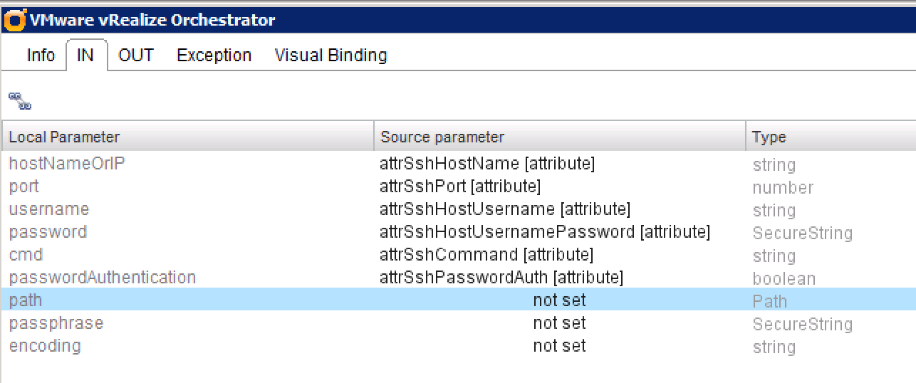This screenshot has width=916, height=383.
Task: Select the cmd parameter row
Action: [x=26, y=255]
